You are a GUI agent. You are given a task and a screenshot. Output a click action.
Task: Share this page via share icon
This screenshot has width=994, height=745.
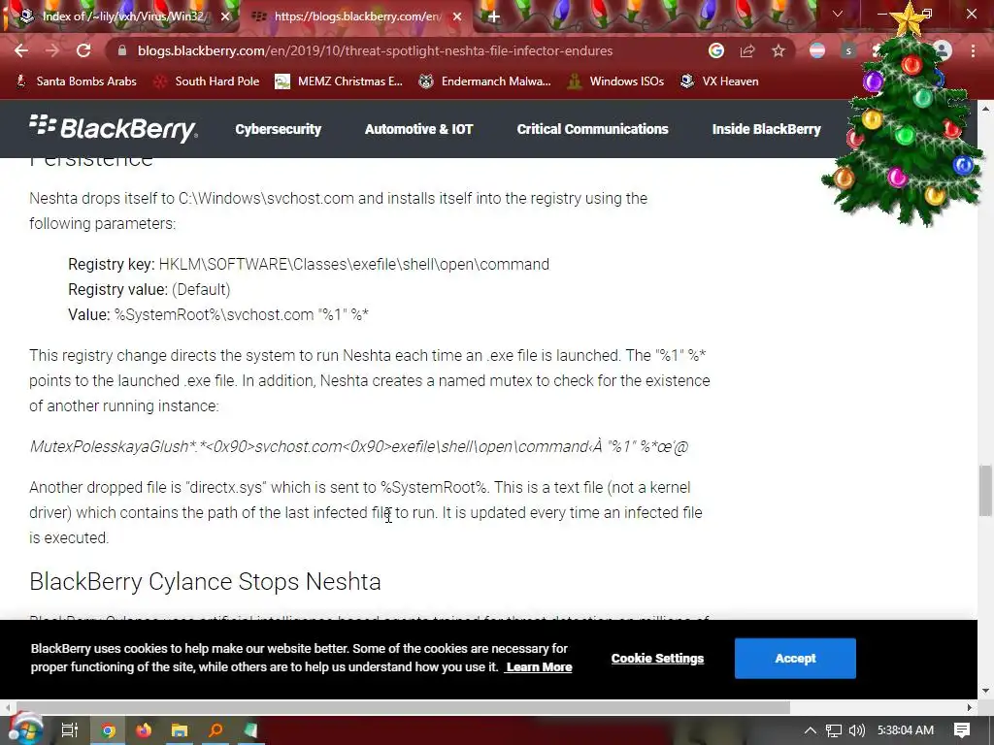747,50
